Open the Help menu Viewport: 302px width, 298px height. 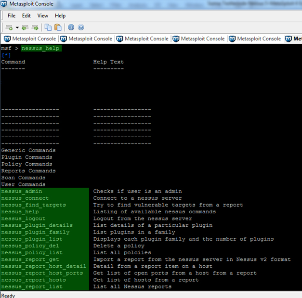click(x=60, y=15)
